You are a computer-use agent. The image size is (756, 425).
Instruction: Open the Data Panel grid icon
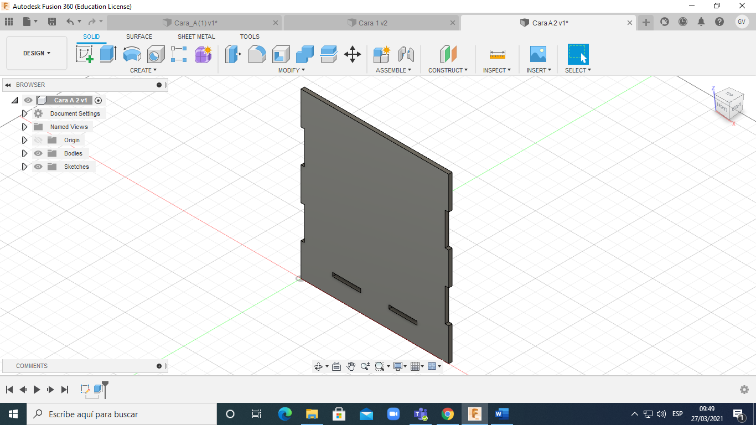[x=9, y=22]
